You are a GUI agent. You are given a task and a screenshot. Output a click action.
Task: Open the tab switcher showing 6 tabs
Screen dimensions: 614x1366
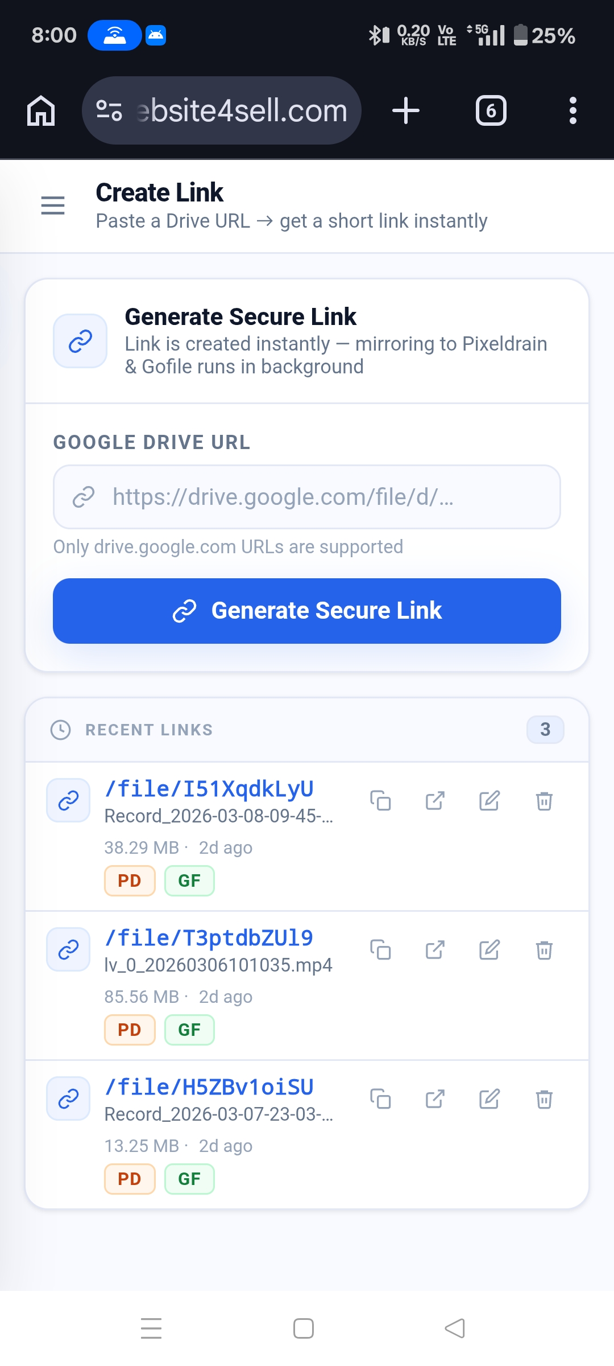click(x=490, y=110)
